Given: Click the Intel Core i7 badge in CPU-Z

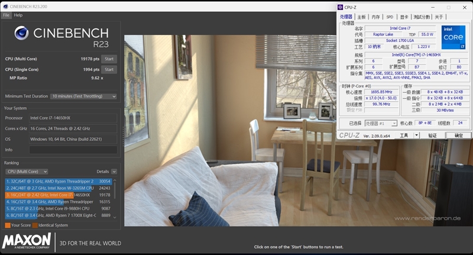Looking at the screenshot, I should click(x=453, y=37).
